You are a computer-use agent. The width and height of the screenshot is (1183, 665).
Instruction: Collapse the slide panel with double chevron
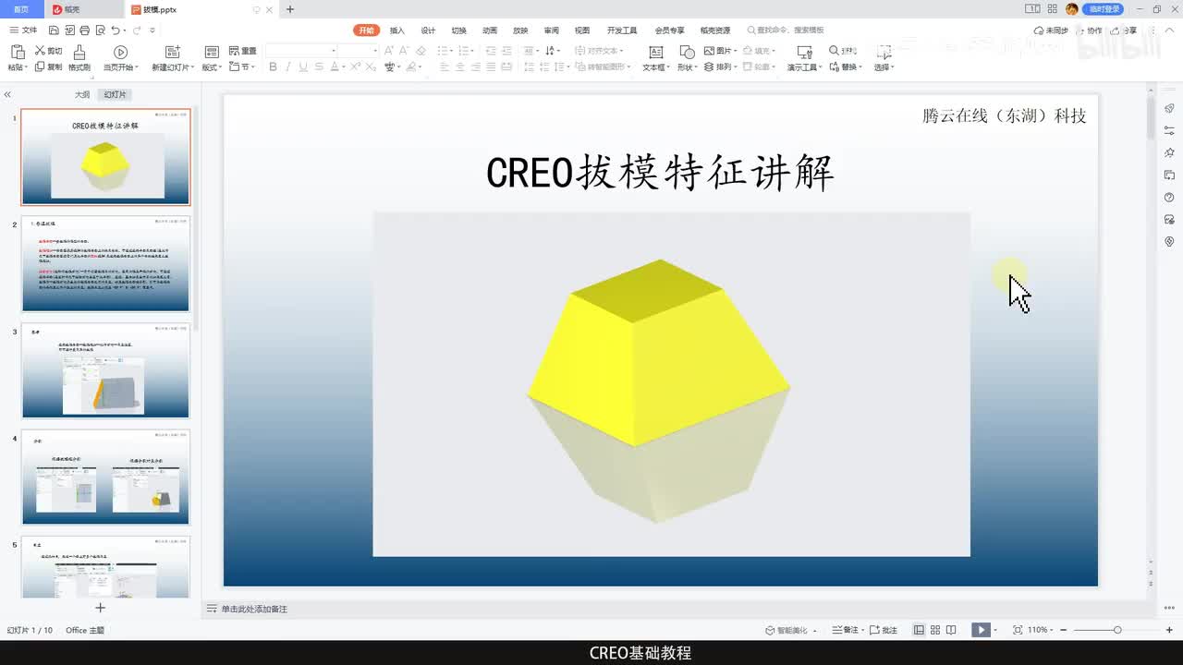[7, 94]
